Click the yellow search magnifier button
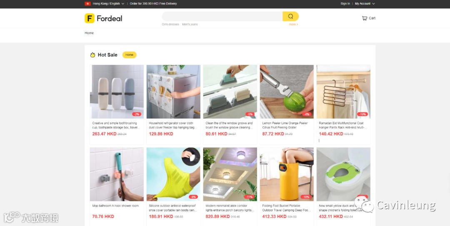The image size is (450, 226). [x=290, y=16]
